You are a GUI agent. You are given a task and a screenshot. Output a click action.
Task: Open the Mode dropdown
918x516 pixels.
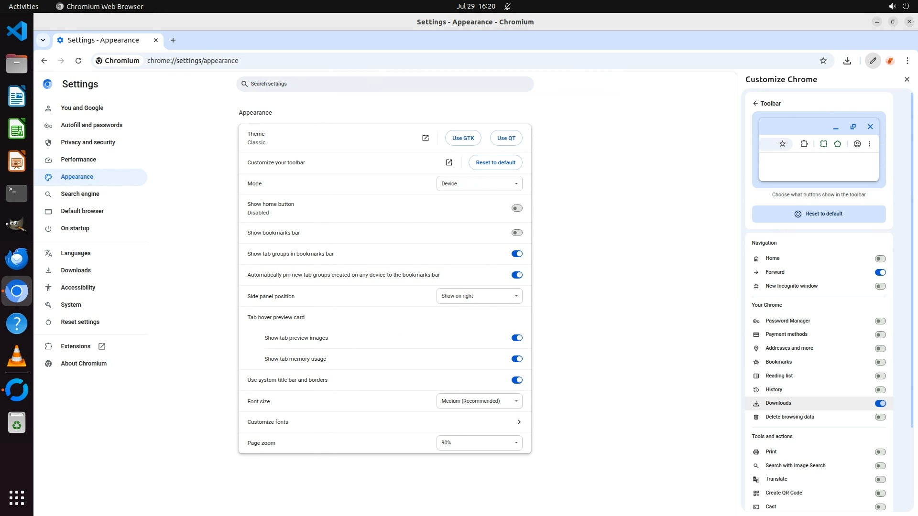479,183
